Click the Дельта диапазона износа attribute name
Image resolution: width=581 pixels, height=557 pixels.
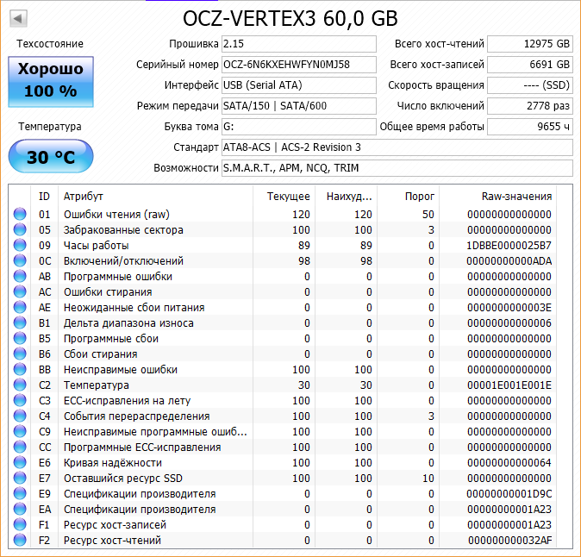[x=128, y=323]
